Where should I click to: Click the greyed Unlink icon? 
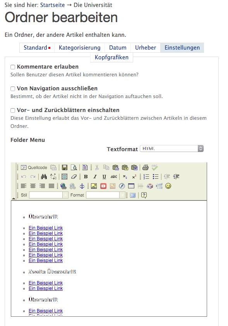pyautogui.click(x=73, y=186)
